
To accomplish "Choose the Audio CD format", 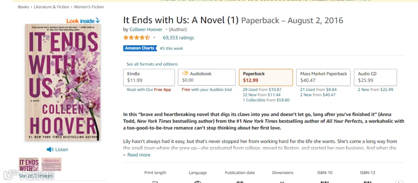I will click(375, 77).
